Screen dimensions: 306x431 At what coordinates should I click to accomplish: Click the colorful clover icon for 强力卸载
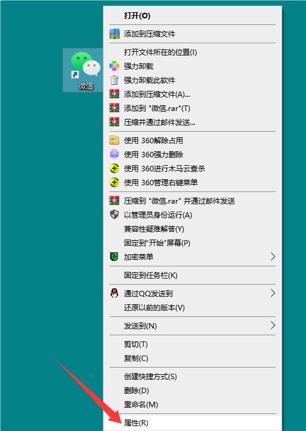(114, 66)
